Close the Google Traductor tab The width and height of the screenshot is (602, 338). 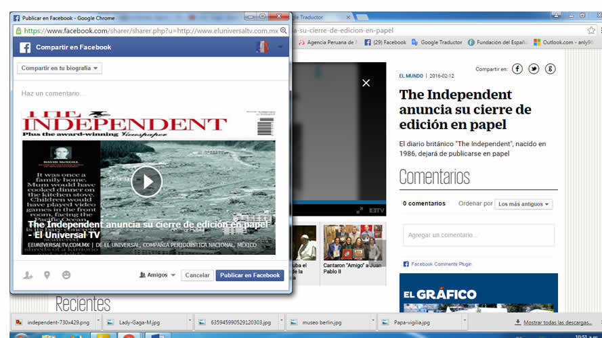click(348, 18)
